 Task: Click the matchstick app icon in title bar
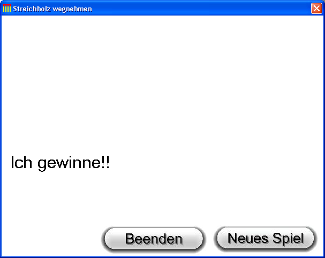tap(7, 8)
